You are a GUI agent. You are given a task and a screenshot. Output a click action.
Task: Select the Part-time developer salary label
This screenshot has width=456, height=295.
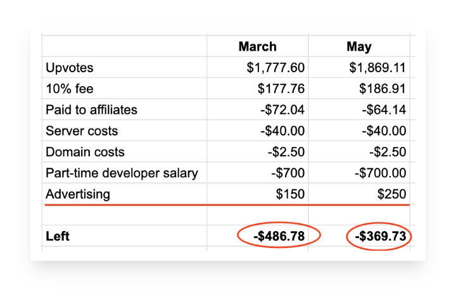[x=122, y=173]
